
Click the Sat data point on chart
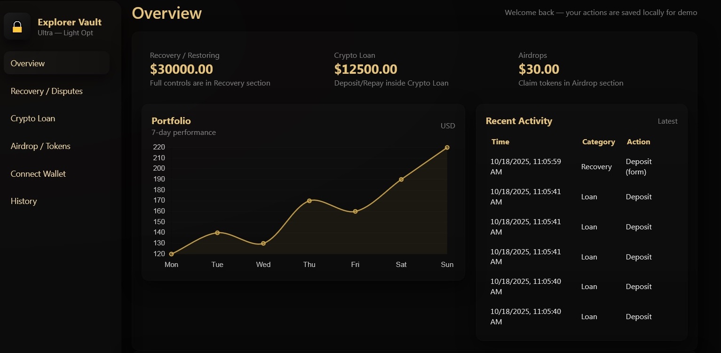(x=401, y=180)
